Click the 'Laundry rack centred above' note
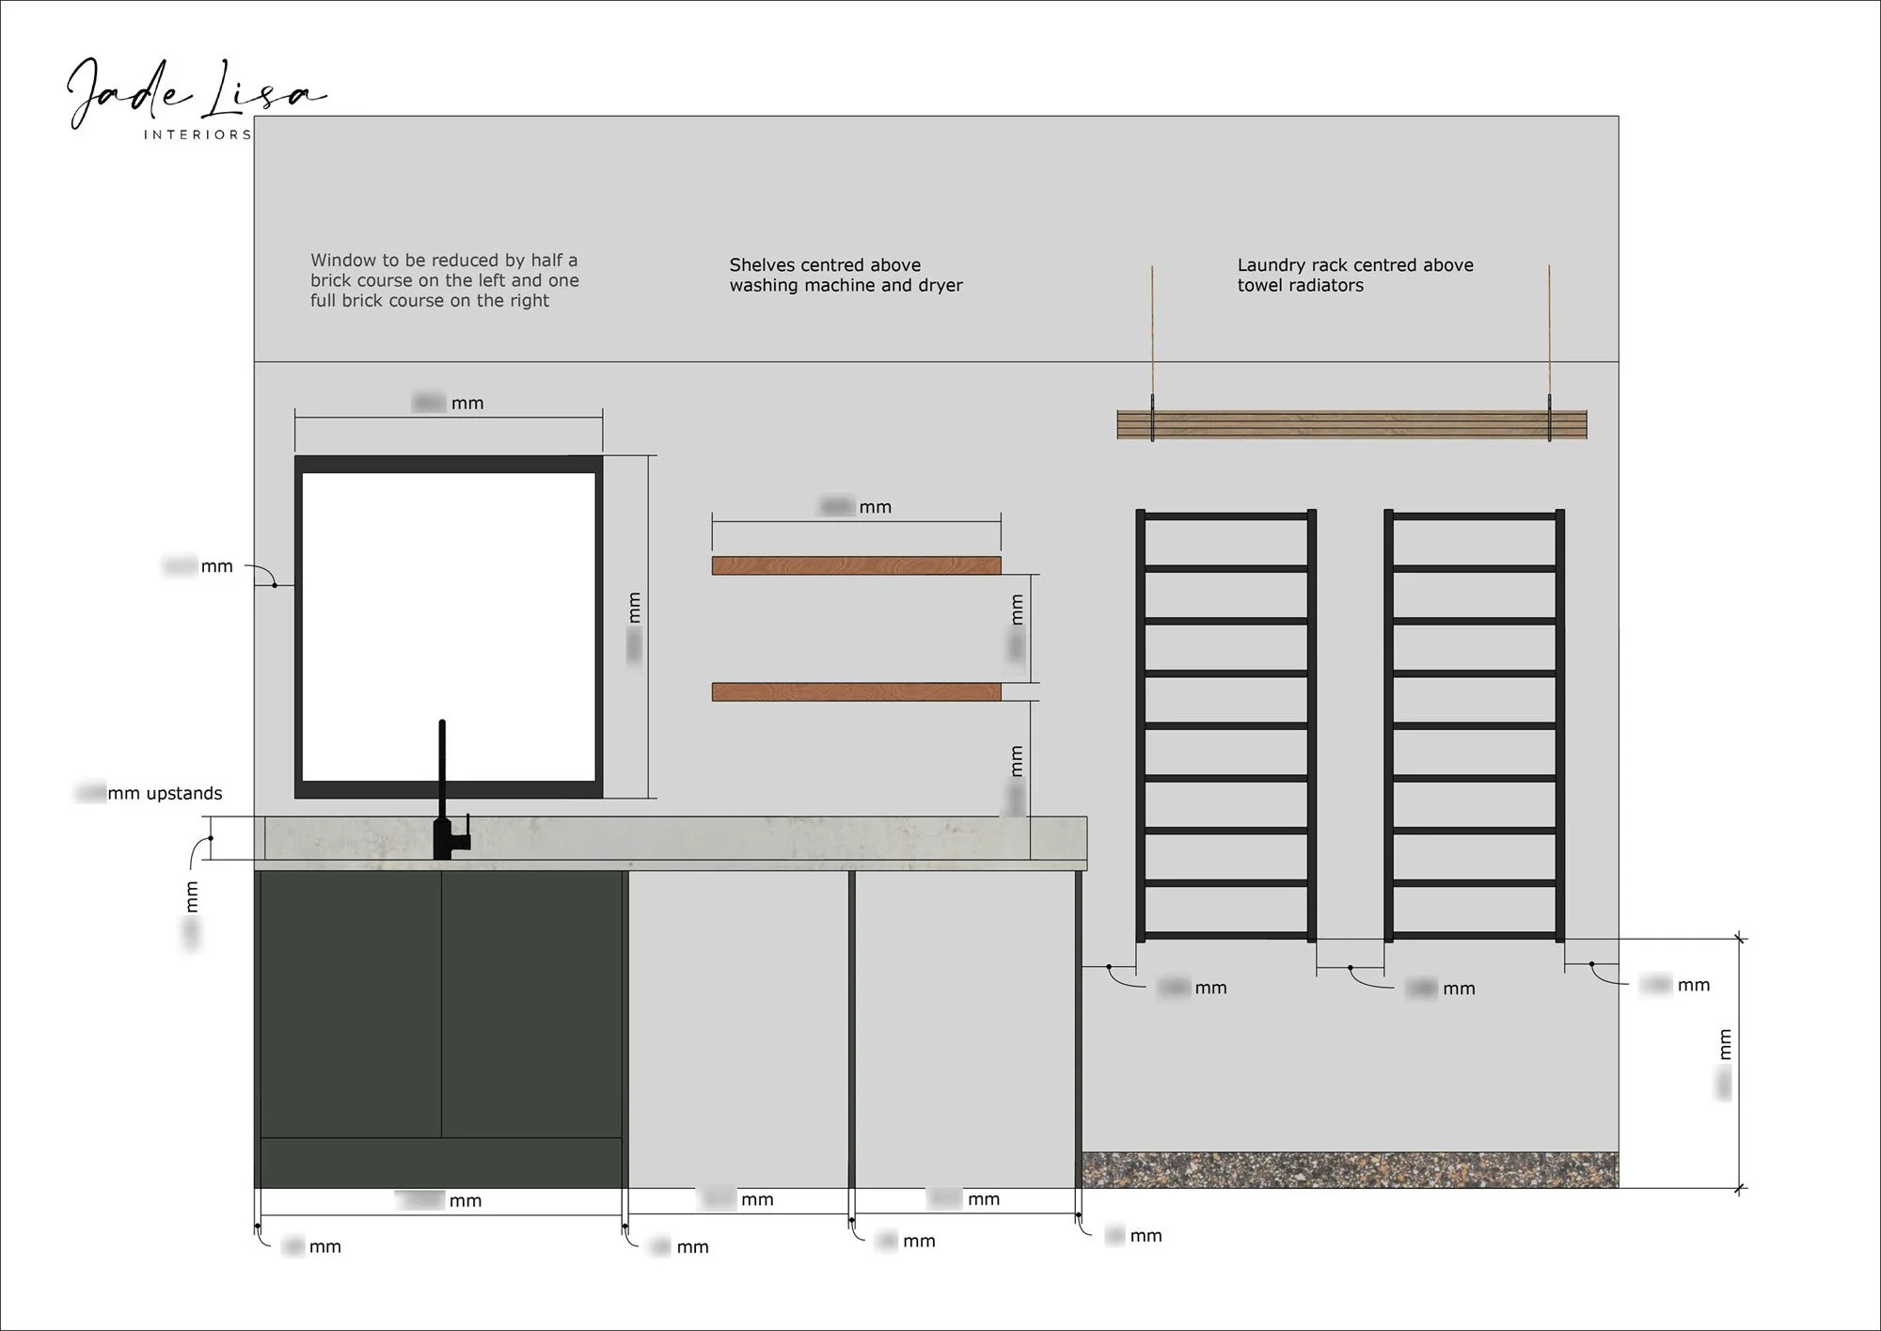This screenshot has height=1331, width=1881. click(x=1354, y=275)
